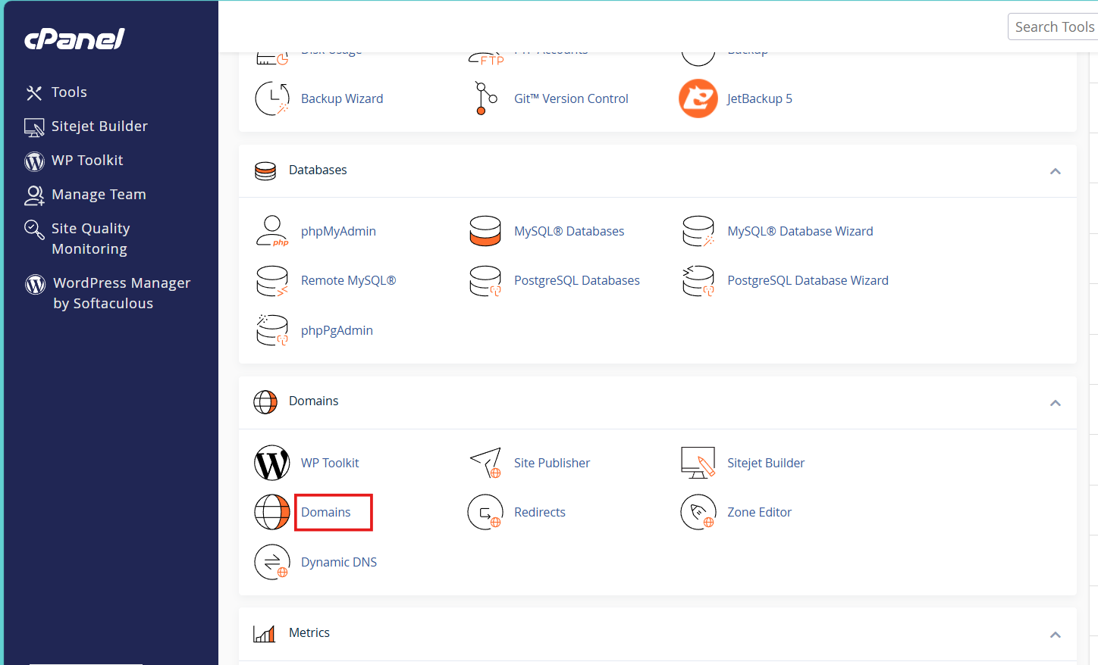
Task: Open WP Toolkit in the sidebar
Action: click(87, 161)
